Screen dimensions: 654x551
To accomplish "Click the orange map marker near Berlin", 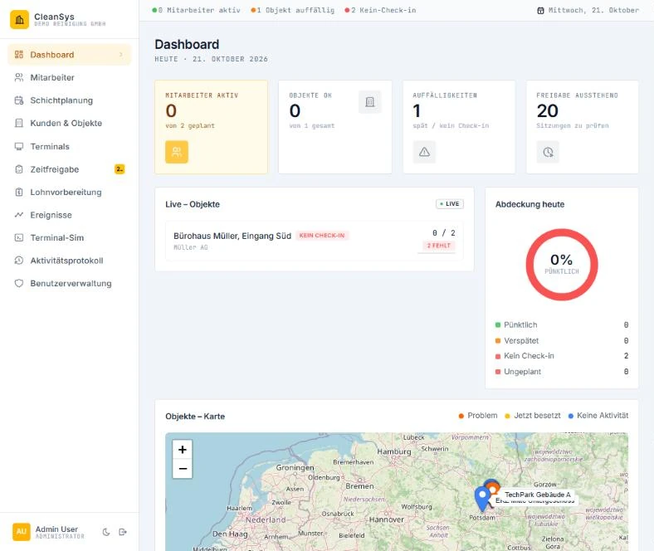I will coord(494,488).
